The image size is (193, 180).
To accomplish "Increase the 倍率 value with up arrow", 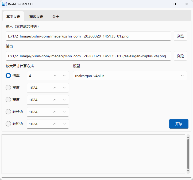I will point(55,76).
